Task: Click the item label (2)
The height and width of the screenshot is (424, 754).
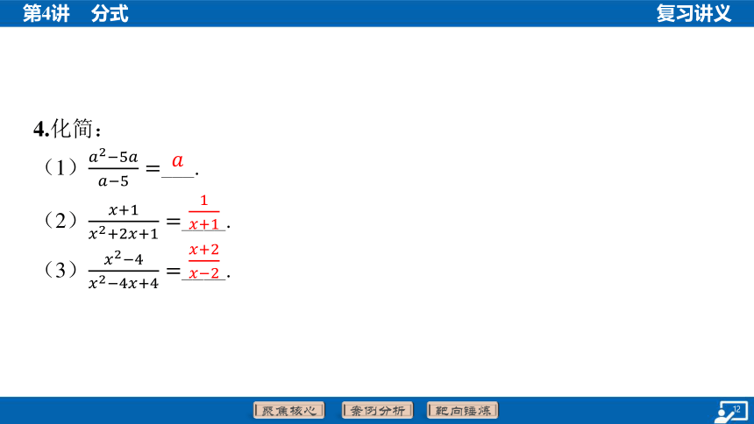Action: pyautogui.click(x=60, y=221)
